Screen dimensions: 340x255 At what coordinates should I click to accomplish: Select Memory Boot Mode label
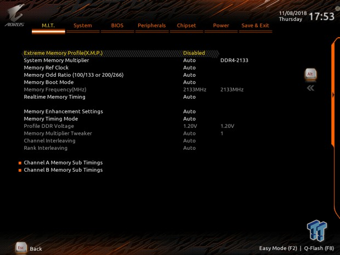[x=49, y=82]
